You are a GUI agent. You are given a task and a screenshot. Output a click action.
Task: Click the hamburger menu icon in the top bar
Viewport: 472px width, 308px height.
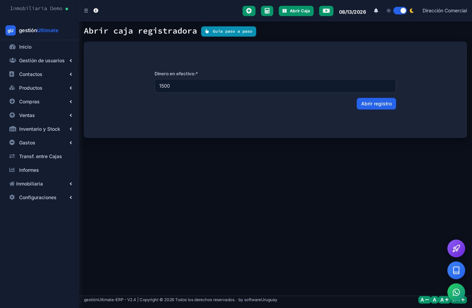(86, 11)
